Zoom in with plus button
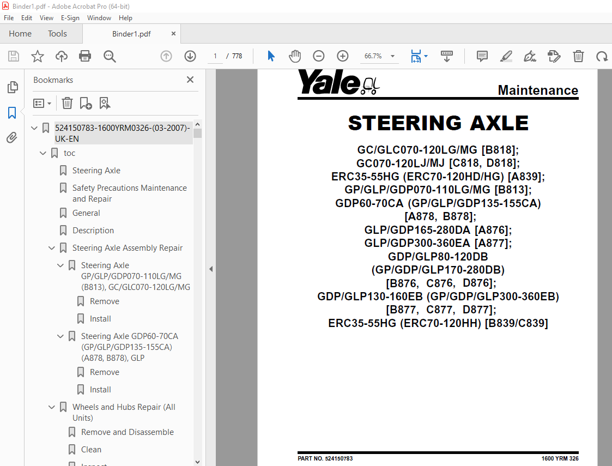 coord(343,56)
